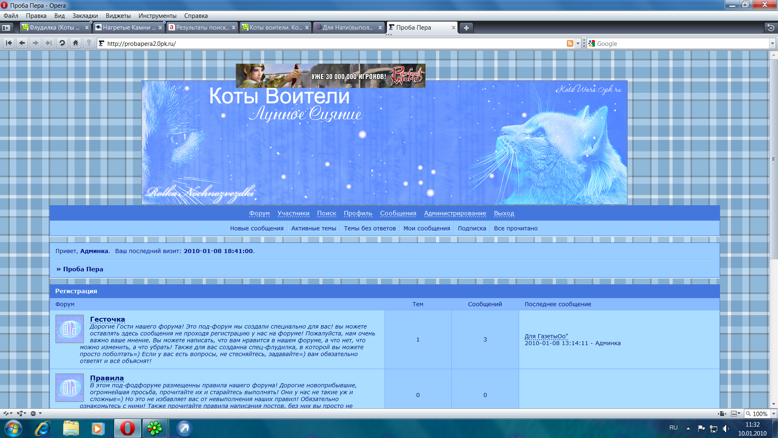
Task: Open the zoom level dropdown arrow
Action: pos(774,414)
